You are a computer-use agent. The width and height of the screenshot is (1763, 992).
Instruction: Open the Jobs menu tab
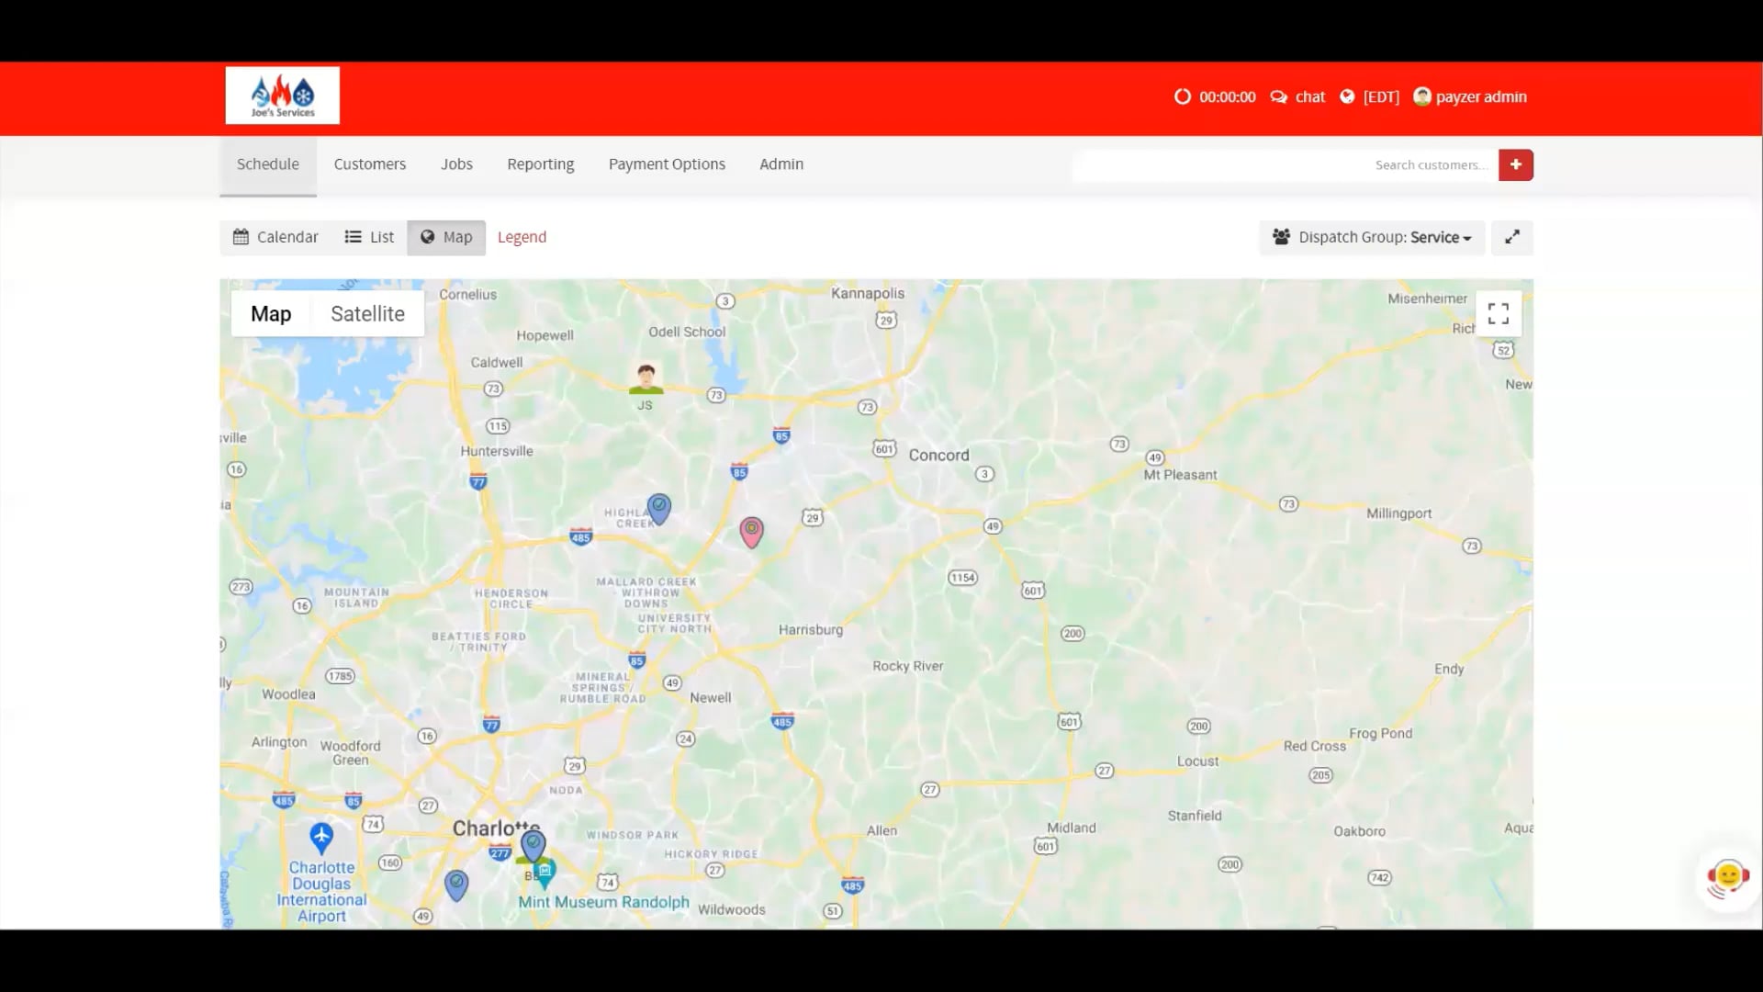[x=456, y=163]
